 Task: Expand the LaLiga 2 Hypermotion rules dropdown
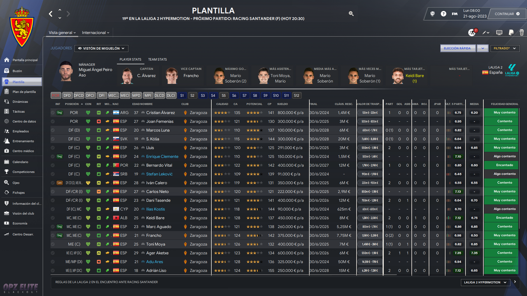coord(485,282)
